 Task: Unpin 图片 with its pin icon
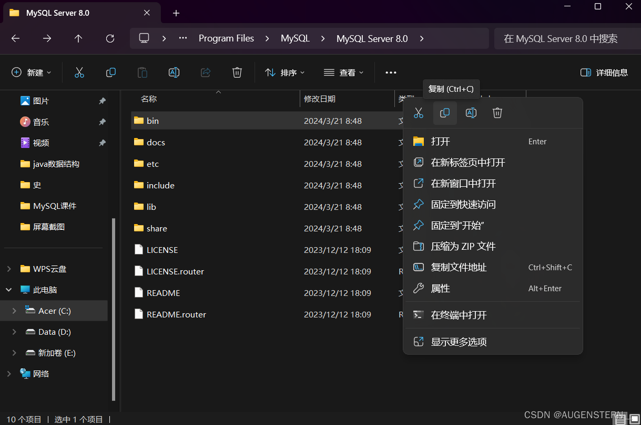[x=102, y=101]
